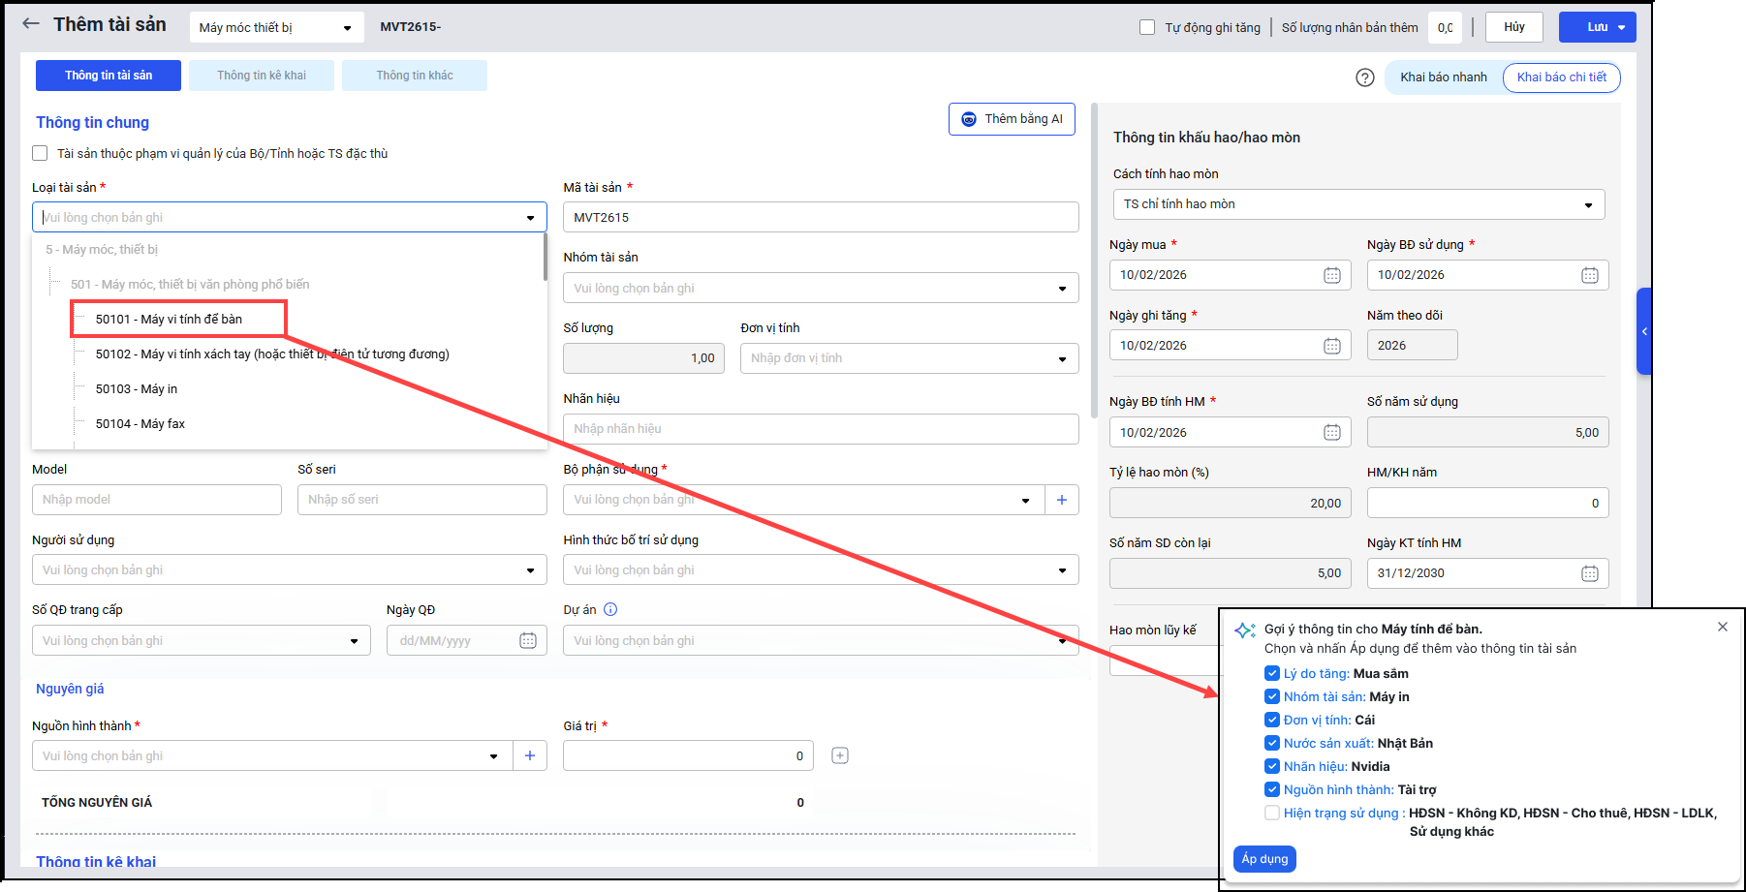Open calendar for Ngày BĐ sử dụng

[1589, 275]
